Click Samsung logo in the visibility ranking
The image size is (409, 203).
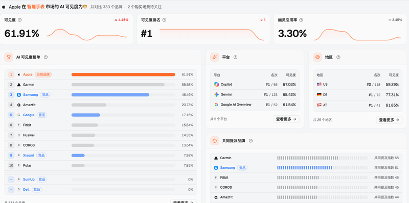19,95
